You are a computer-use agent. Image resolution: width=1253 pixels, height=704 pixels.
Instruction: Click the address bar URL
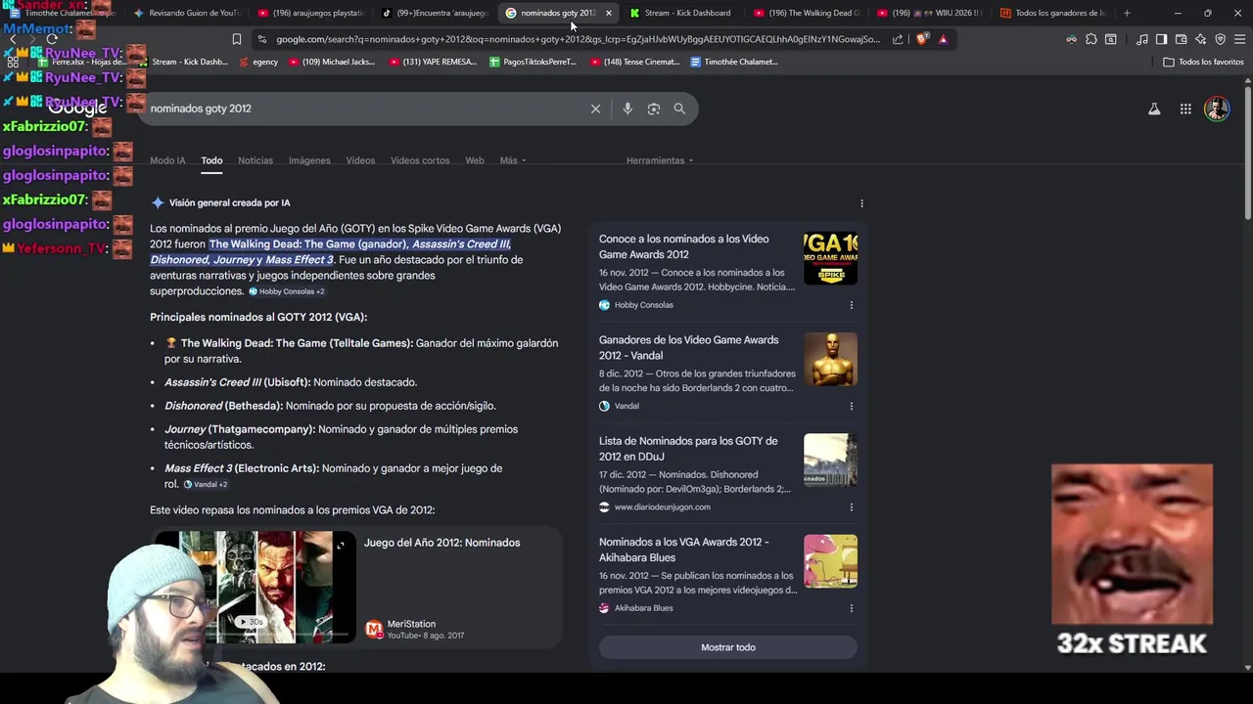click(x=578, y=39)
